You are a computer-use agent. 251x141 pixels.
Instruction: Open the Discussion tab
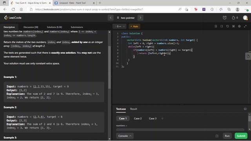(x=31, y=27)
